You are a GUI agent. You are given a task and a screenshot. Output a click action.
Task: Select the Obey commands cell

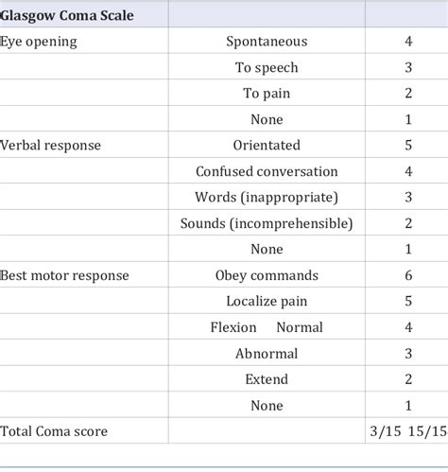[x=267, y=275]
